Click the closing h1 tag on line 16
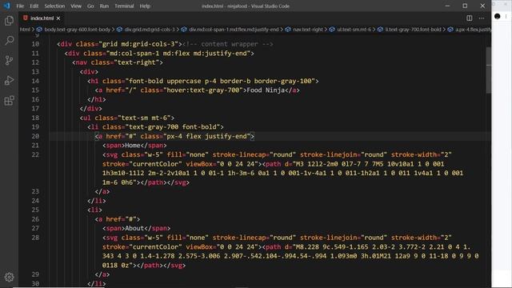Image resolution: width=512 pixels, height=288 pixels. tap(97, 99)
